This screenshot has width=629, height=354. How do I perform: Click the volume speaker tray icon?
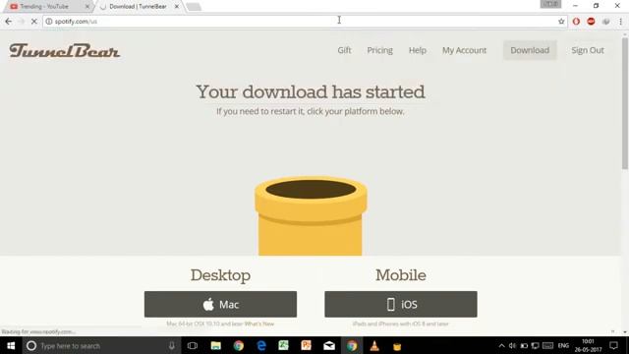pyautogui.click(x=512, y=345)
